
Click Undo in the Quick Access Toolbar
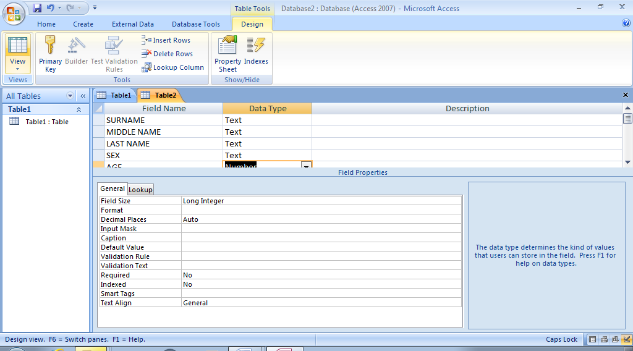[x=51, y=8]
